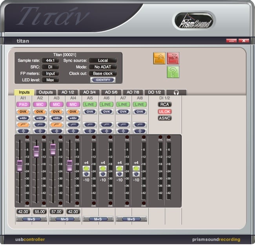Screen dimensions: 255x245
Task: Click the AI1 gain fader handle
Action: pyautogui.click(x=20, y=166)
